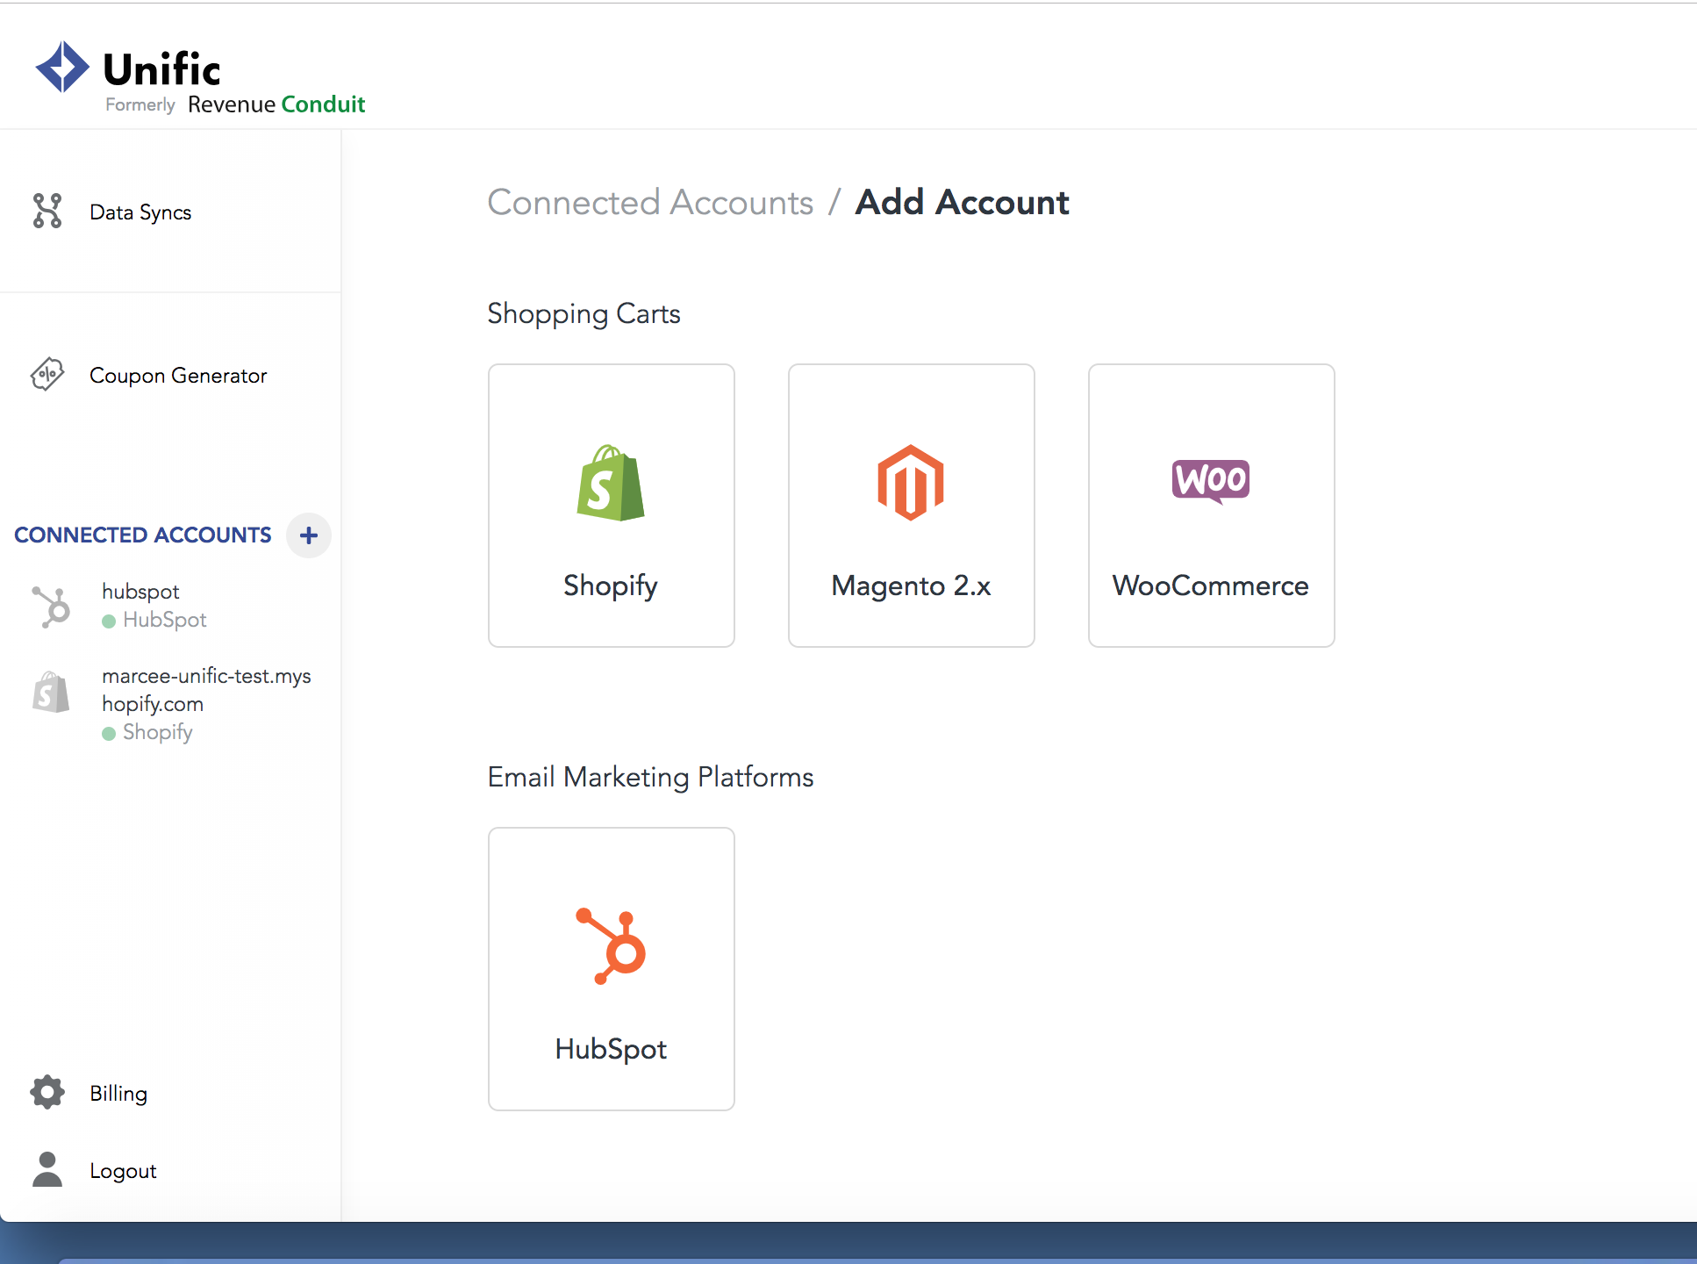
Task: Select the CONNECTED ACCOUNTS heading
Action: (x=143, y=535)
